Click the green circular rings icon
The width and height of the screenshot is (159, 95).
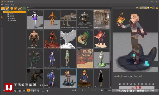click(24, 8)
